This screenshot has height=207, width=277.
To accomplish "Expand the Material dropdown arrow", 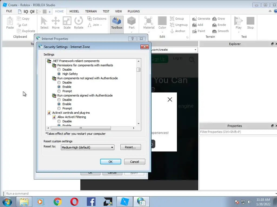I will tap(149, 32).
